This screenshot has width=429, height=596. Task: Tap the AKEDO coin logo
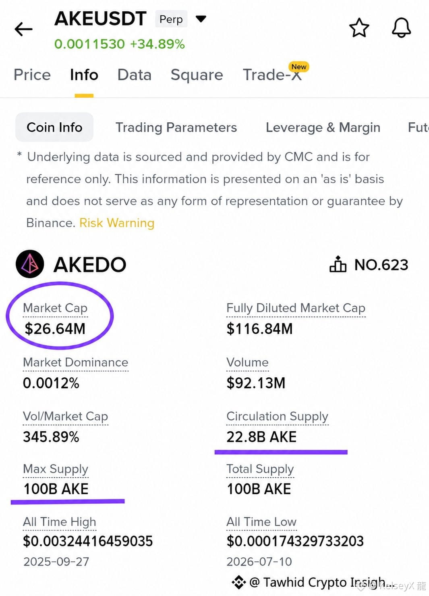[30, 264]
